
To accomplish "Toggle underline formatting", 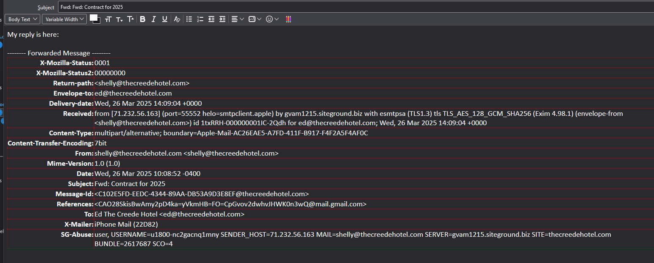I will (x=165, y=19).
